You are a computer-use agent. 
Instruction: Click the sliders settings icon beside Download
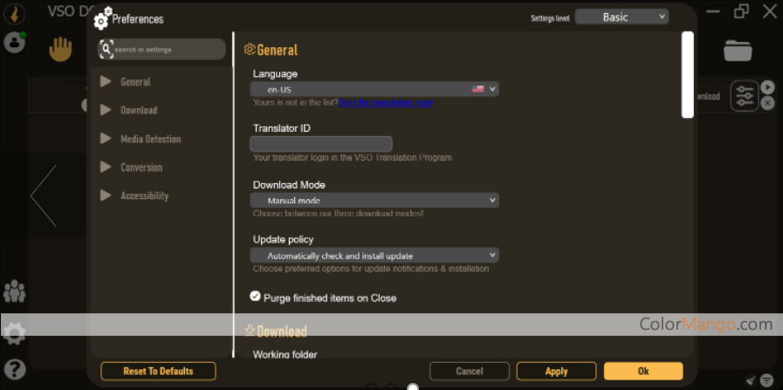click(744, 96)
